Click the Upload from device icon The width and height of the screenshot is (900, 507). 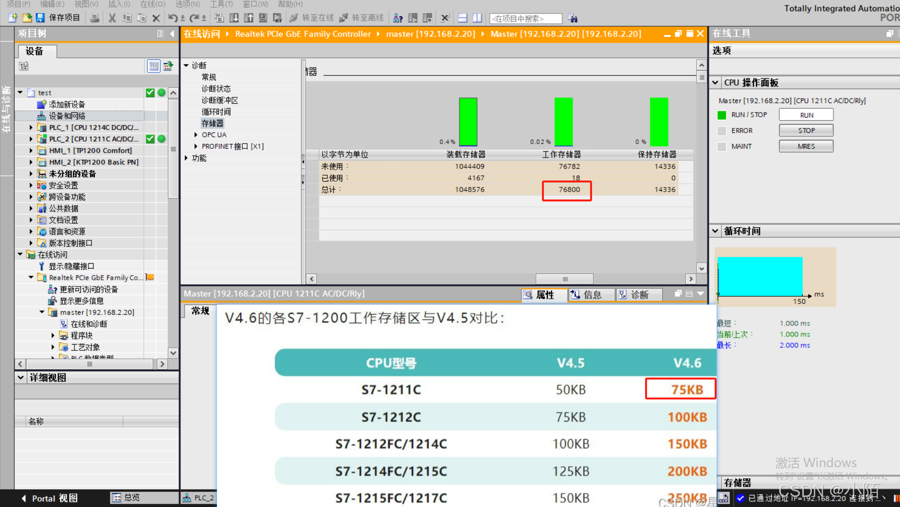249,18
